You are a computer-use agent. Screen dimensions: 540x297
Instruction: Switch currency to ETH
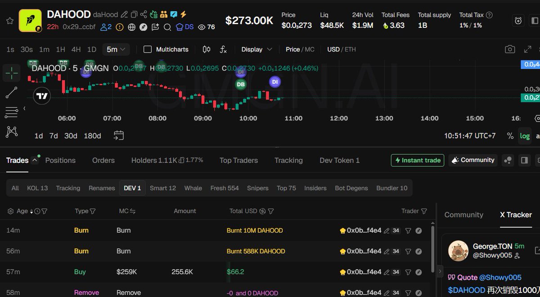click(350, 49)
